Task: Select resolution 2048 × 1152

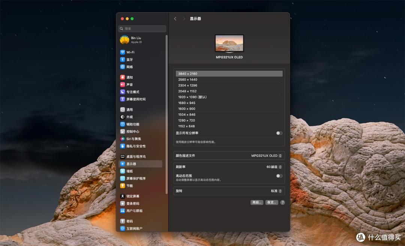Action: click(x=229, y=91)
